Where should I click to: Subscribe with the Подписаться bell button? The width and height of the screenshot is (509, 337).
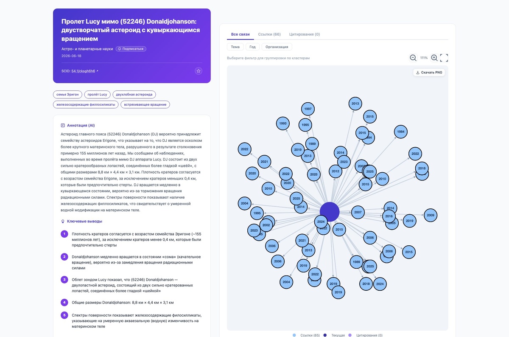tap(131, 49)
